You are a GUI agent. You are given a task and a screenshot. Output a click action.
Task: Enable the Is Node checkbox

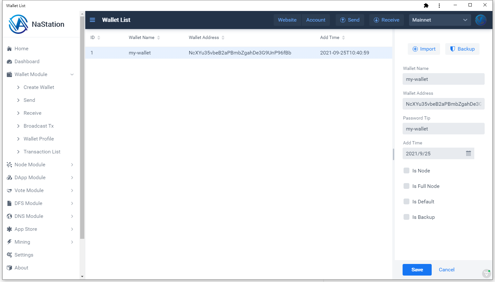click(406, 171)
